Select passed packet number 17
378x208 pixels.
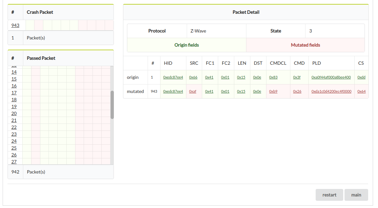click(x=14, y=93)
